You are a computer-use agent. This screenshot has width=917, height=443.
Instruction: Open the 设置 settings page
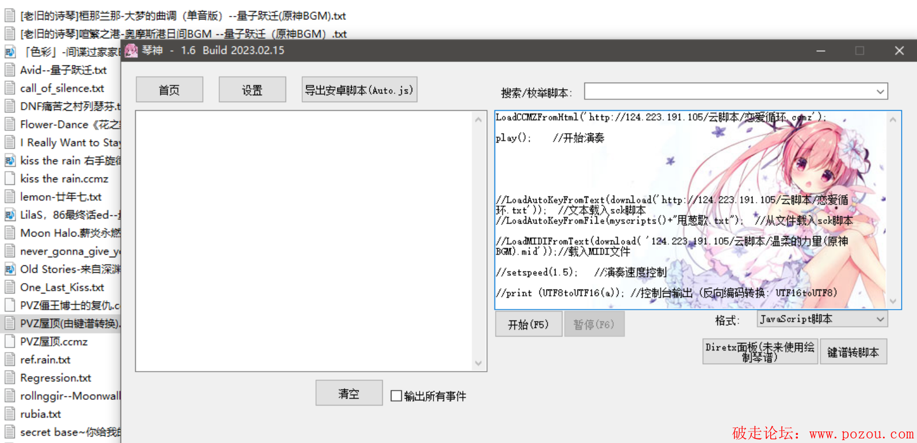point(252,90)
